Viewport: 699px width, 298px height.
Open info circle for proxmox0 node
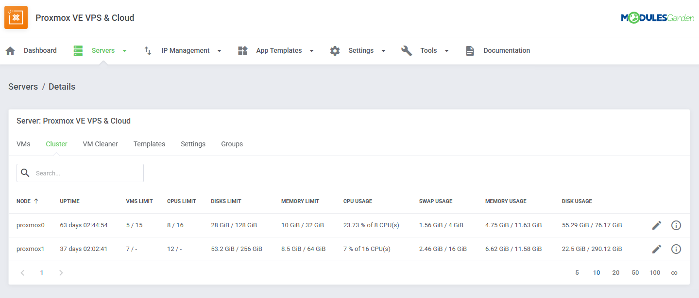676,225
